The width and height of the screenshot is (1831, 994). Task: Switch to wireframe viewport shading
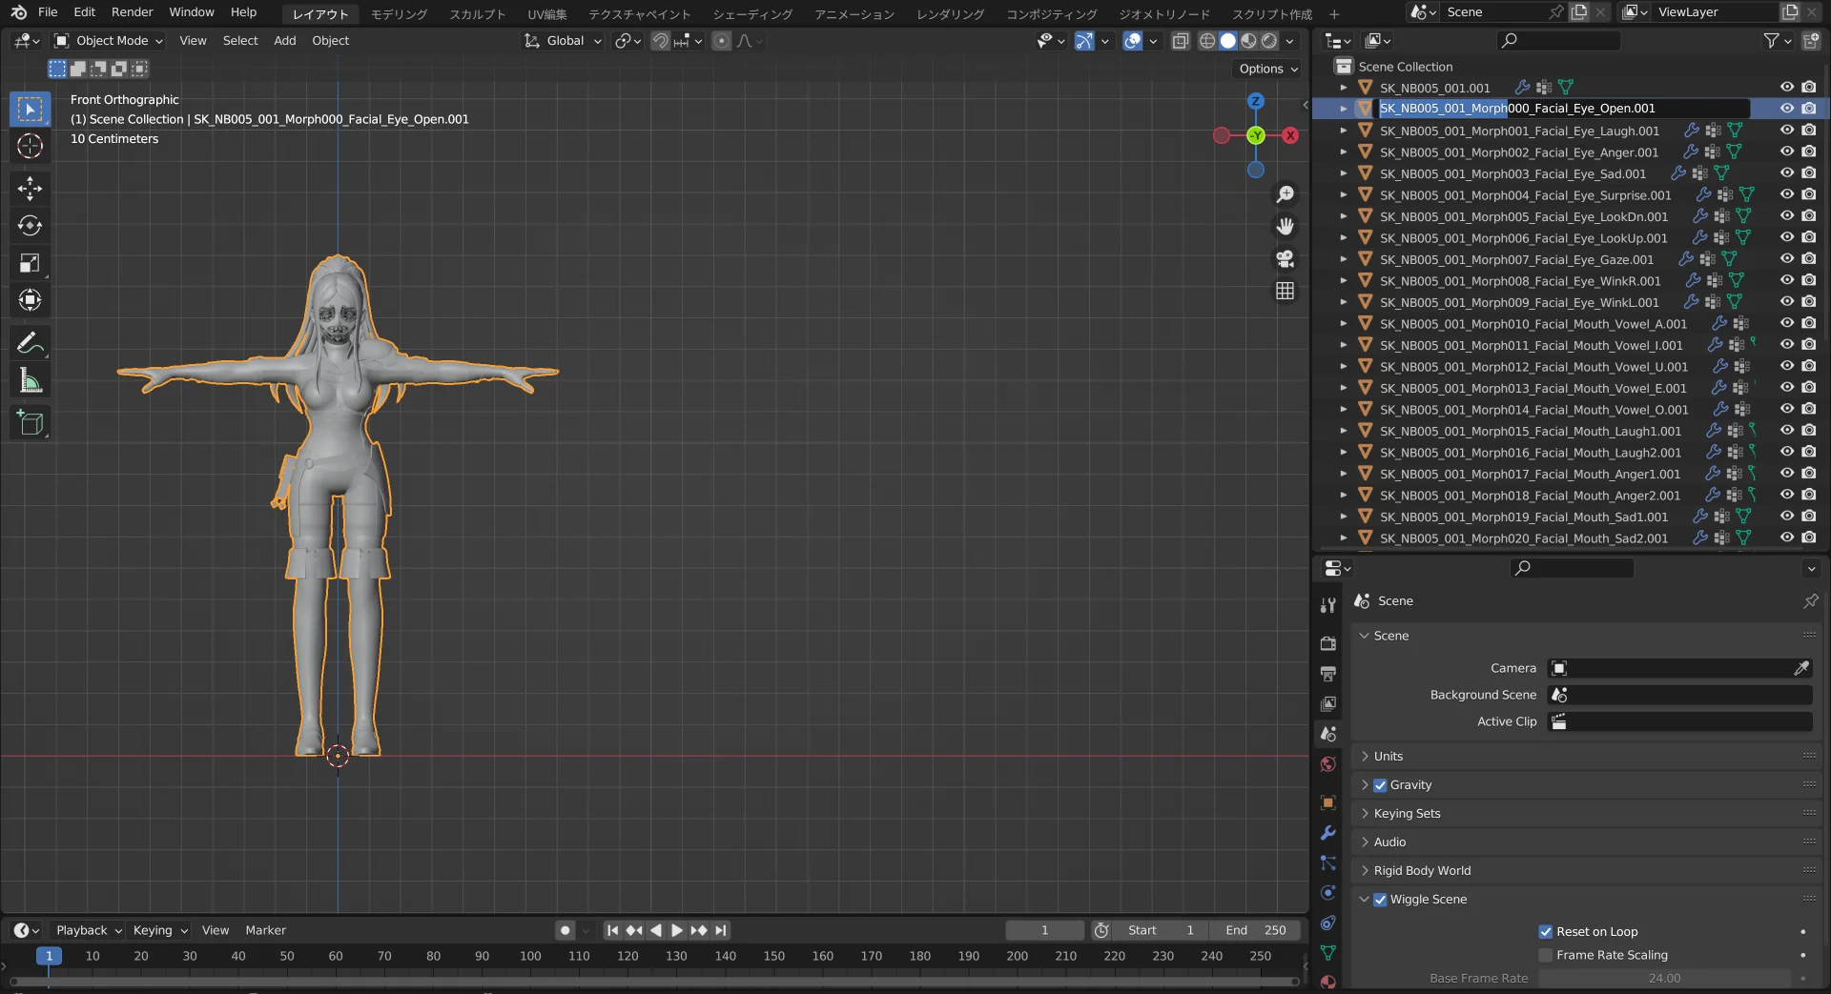[1207, 41]
